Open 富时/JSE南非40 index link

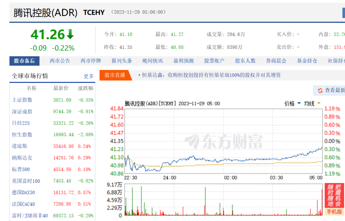pyautogui.click(x=30, y=216)
